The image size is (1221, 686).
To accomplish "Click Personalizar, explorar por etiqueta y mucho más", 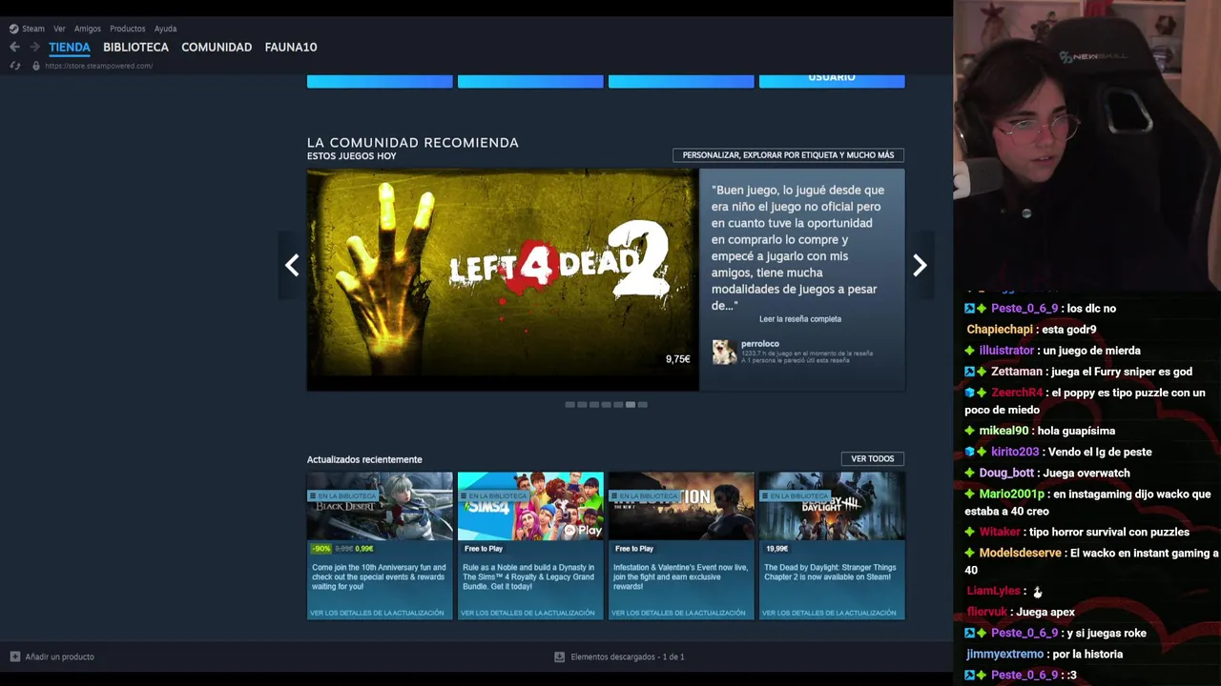I will [788, 155].
